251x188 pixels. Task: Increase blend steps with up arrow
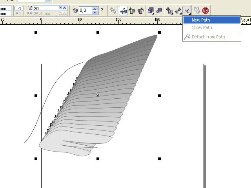pyautogui.click(x=60, y=7)
